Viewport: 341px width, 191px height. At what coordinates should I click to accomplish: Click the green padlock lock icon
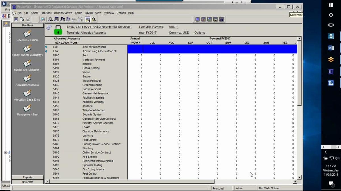coord(58,30)
